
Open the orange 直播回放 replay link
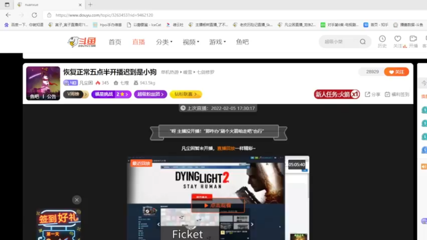click(226, 148)
